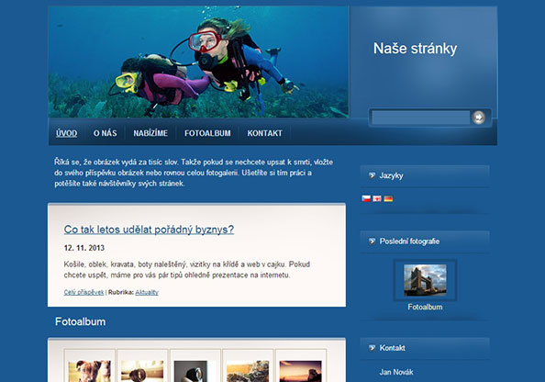
Task: Open article "Co tak letos udělat pořádný byznys?"
Action: (x=149, y=230)
